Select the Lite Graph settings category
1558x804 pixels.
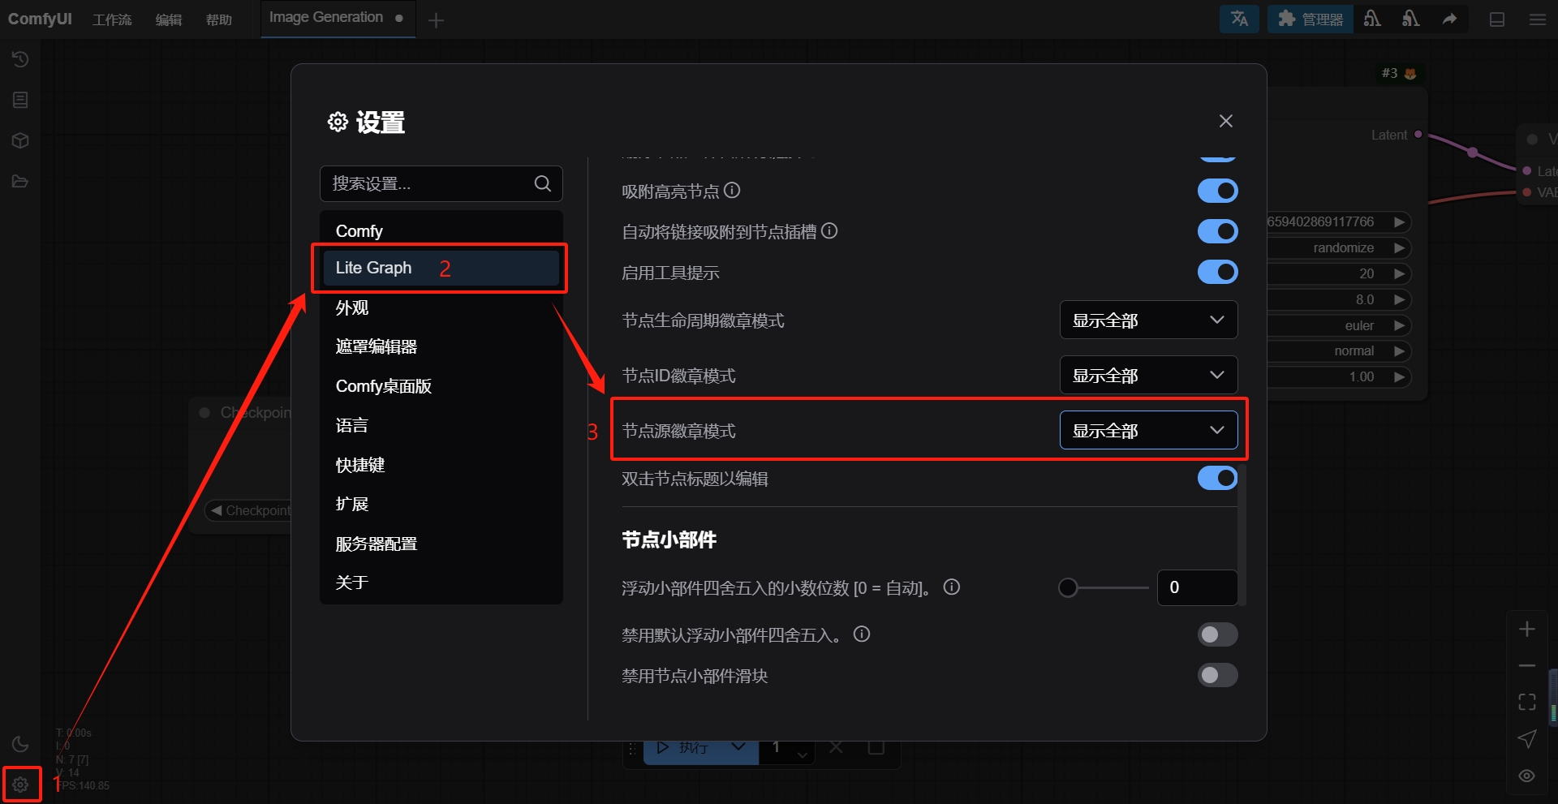(441, 268)
